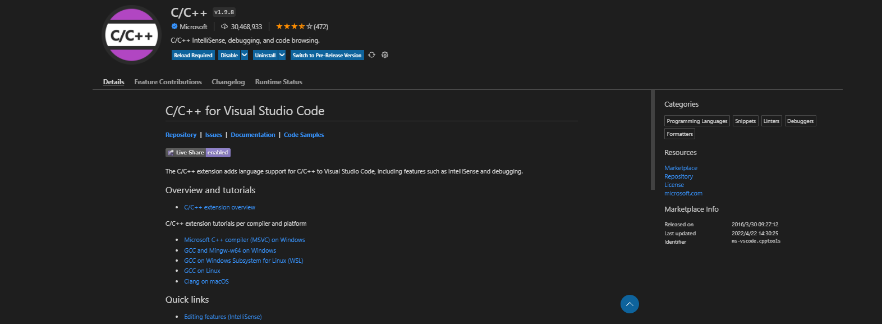Image resolution: width=882 pixels, height=324 pixels.
Task: Click the C/C++ extension logo icon
Action: 132,35
